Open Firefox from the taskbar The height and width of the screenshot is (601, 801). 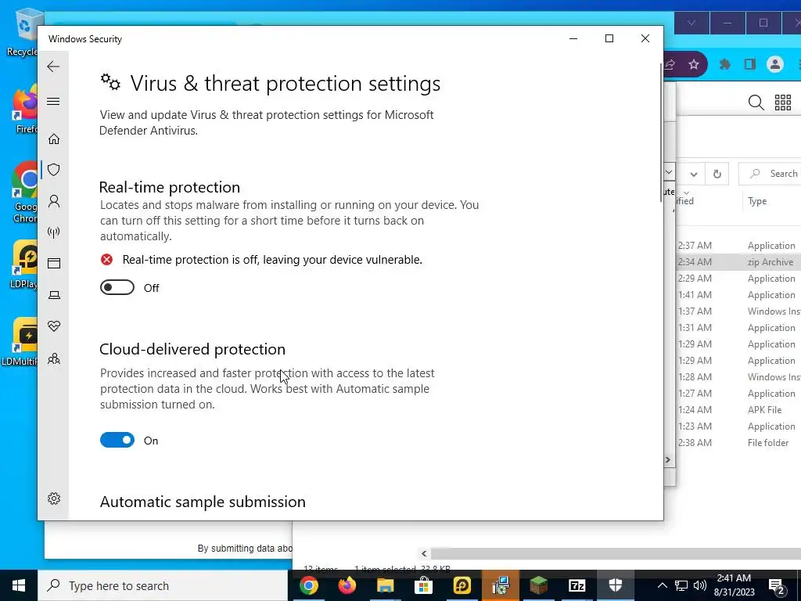tap(347, 585)
